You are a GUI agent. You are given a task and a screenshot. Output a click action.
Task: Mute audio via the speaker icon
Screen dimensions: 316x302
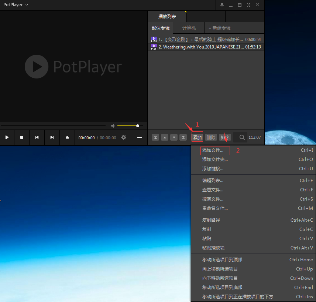pos(113,126)
